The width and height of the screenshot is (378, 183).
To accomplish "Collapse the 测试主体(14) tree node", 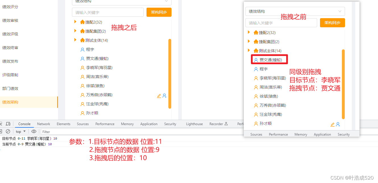I will click(x=75, y=40).
